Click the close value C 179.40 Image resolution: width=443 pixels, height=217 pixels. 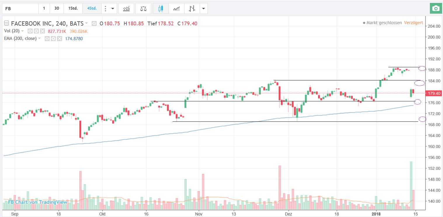tap(187, 24)
